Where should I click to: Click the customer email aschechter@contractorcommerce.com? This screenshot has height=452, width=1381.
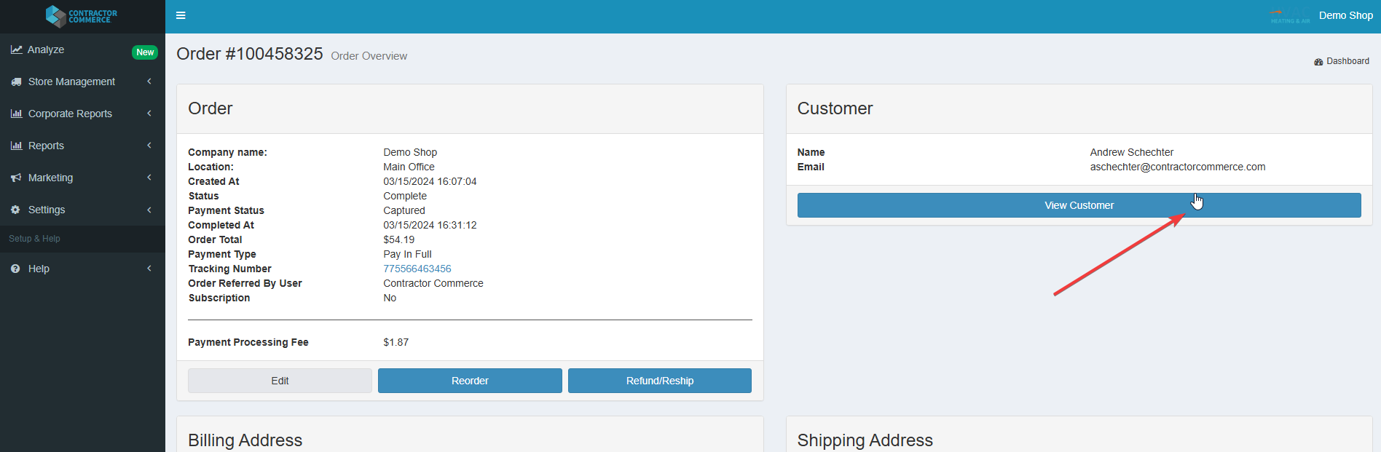(x=1177, y=167)
